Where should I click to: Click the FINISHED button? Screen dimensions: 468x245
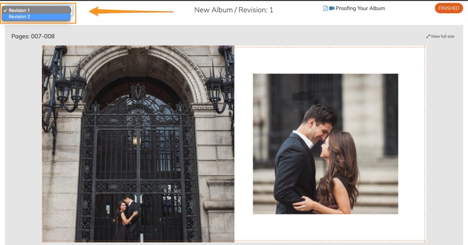click(449, 8)
